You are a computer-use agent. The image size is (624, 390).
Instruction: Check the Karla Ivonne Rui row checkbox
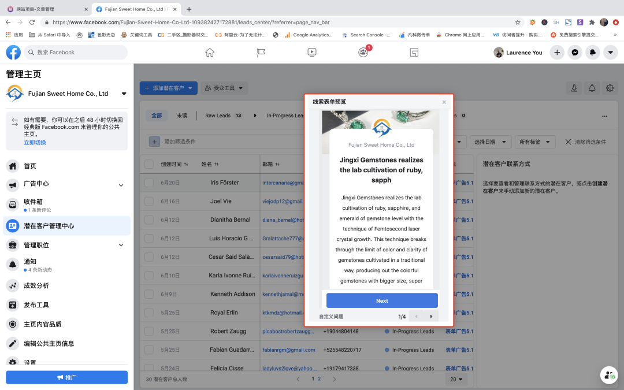click(x=149, y=276)
